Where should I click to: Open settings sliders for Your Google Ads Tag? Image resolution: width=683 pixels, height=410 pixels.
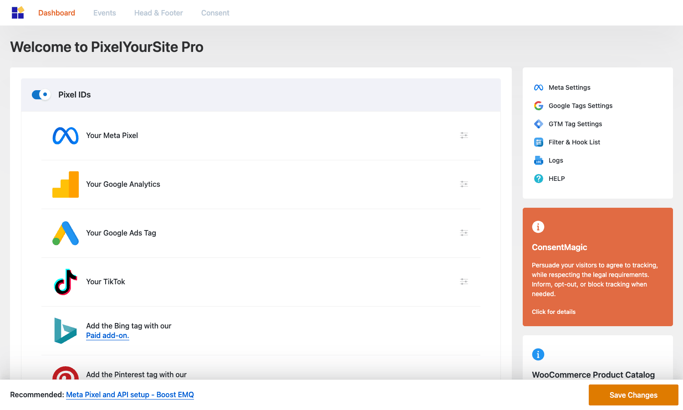pyautogui.click(x=464, y=233)
